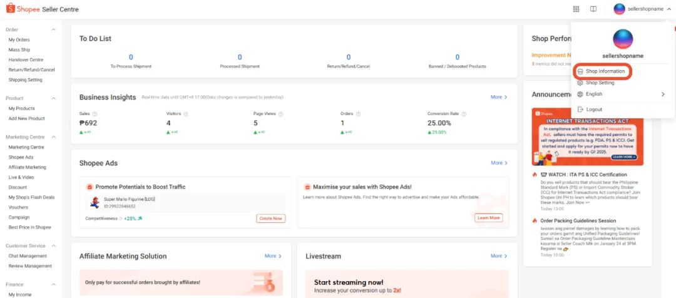Viewport: 676px width, 298px height.
Task: Click the Shopee logo icon
Action: tap(11, 9)
